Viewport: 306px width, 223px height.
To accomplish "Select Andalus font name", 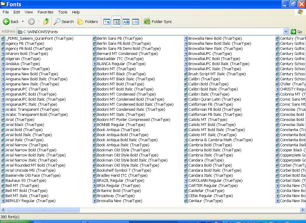I will 23,64.
